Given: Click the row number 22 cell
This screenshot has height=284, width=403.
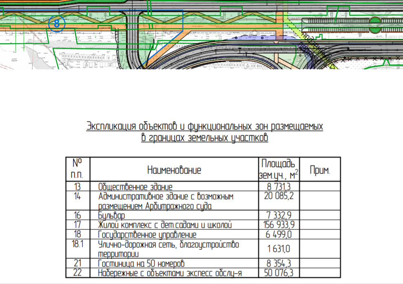Looking at the screenshot, I should [77, 273].
